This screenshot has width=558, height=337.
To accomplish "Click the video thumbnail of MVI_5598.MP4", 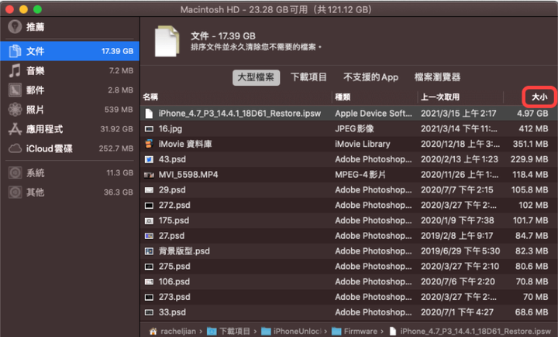I will coord(149,175).
